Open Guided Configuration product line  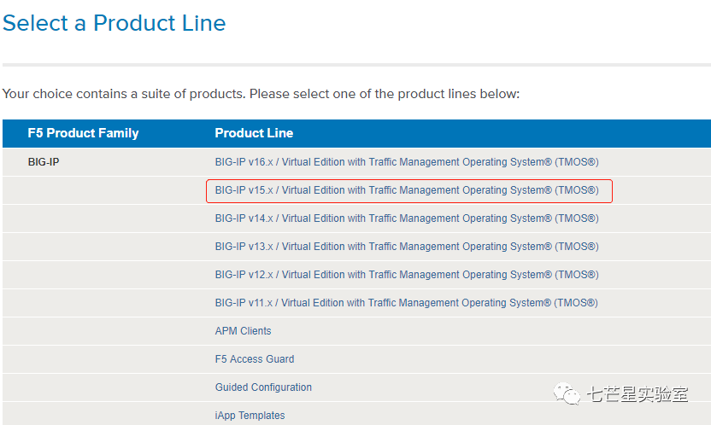(x=263, y=387)
